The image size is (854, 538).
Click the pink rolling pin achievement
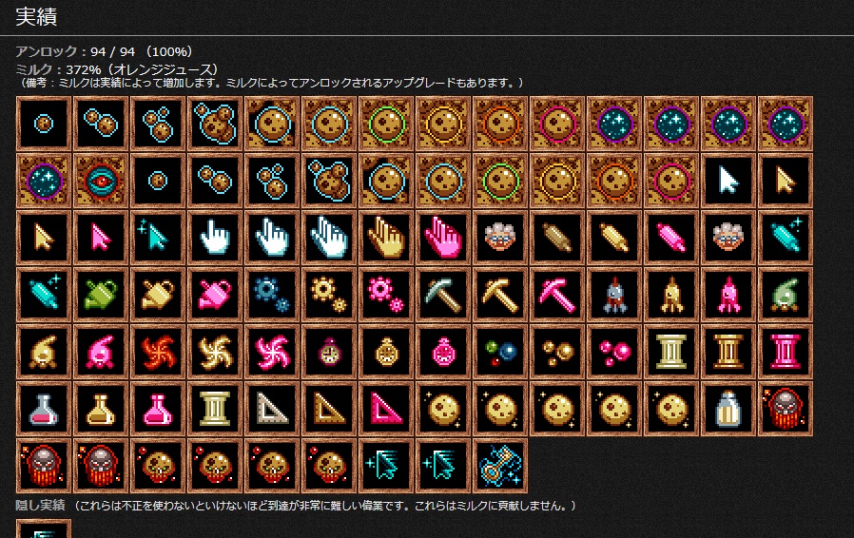pyautogui.click(x=671, y=238)
